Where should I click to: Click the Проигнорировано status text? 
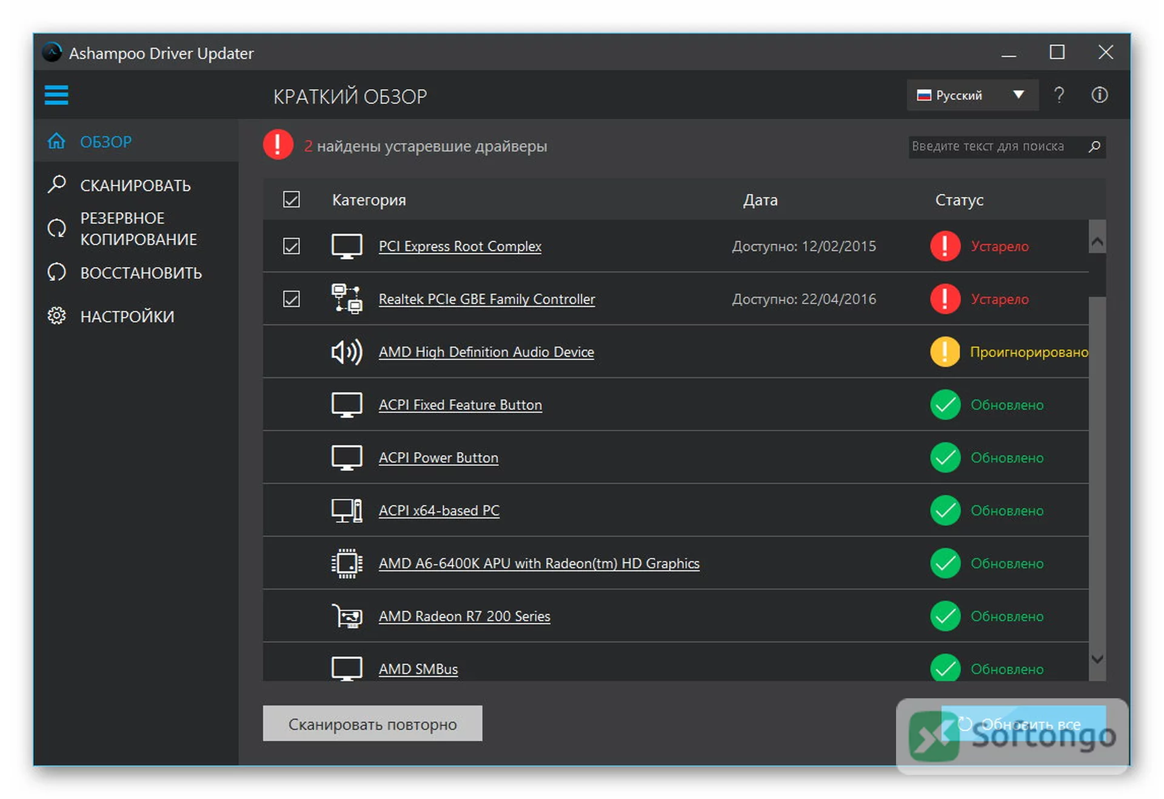point(1029,352)
